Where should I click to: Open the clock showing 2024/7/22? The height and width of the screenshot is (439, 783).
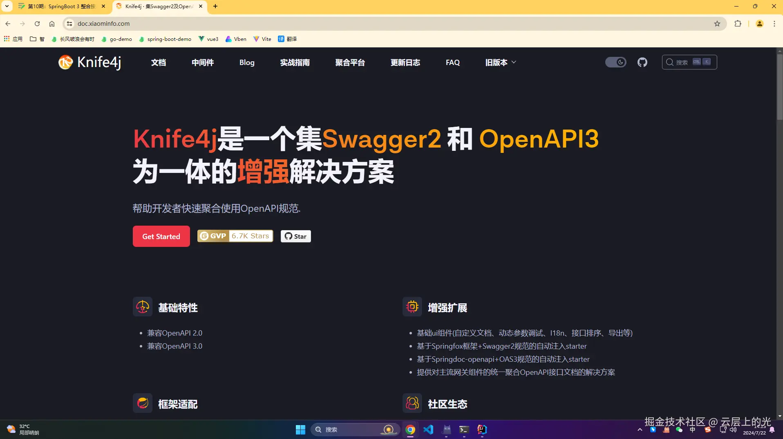tap(754, 430)
